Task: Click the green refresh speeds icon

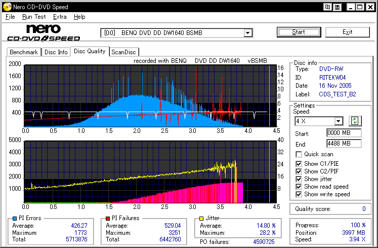Action: 354,121
